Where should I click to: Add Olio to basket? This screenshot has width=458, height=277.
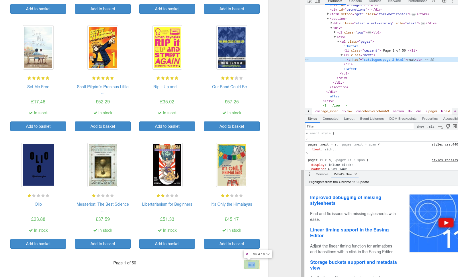click(38, 244)
